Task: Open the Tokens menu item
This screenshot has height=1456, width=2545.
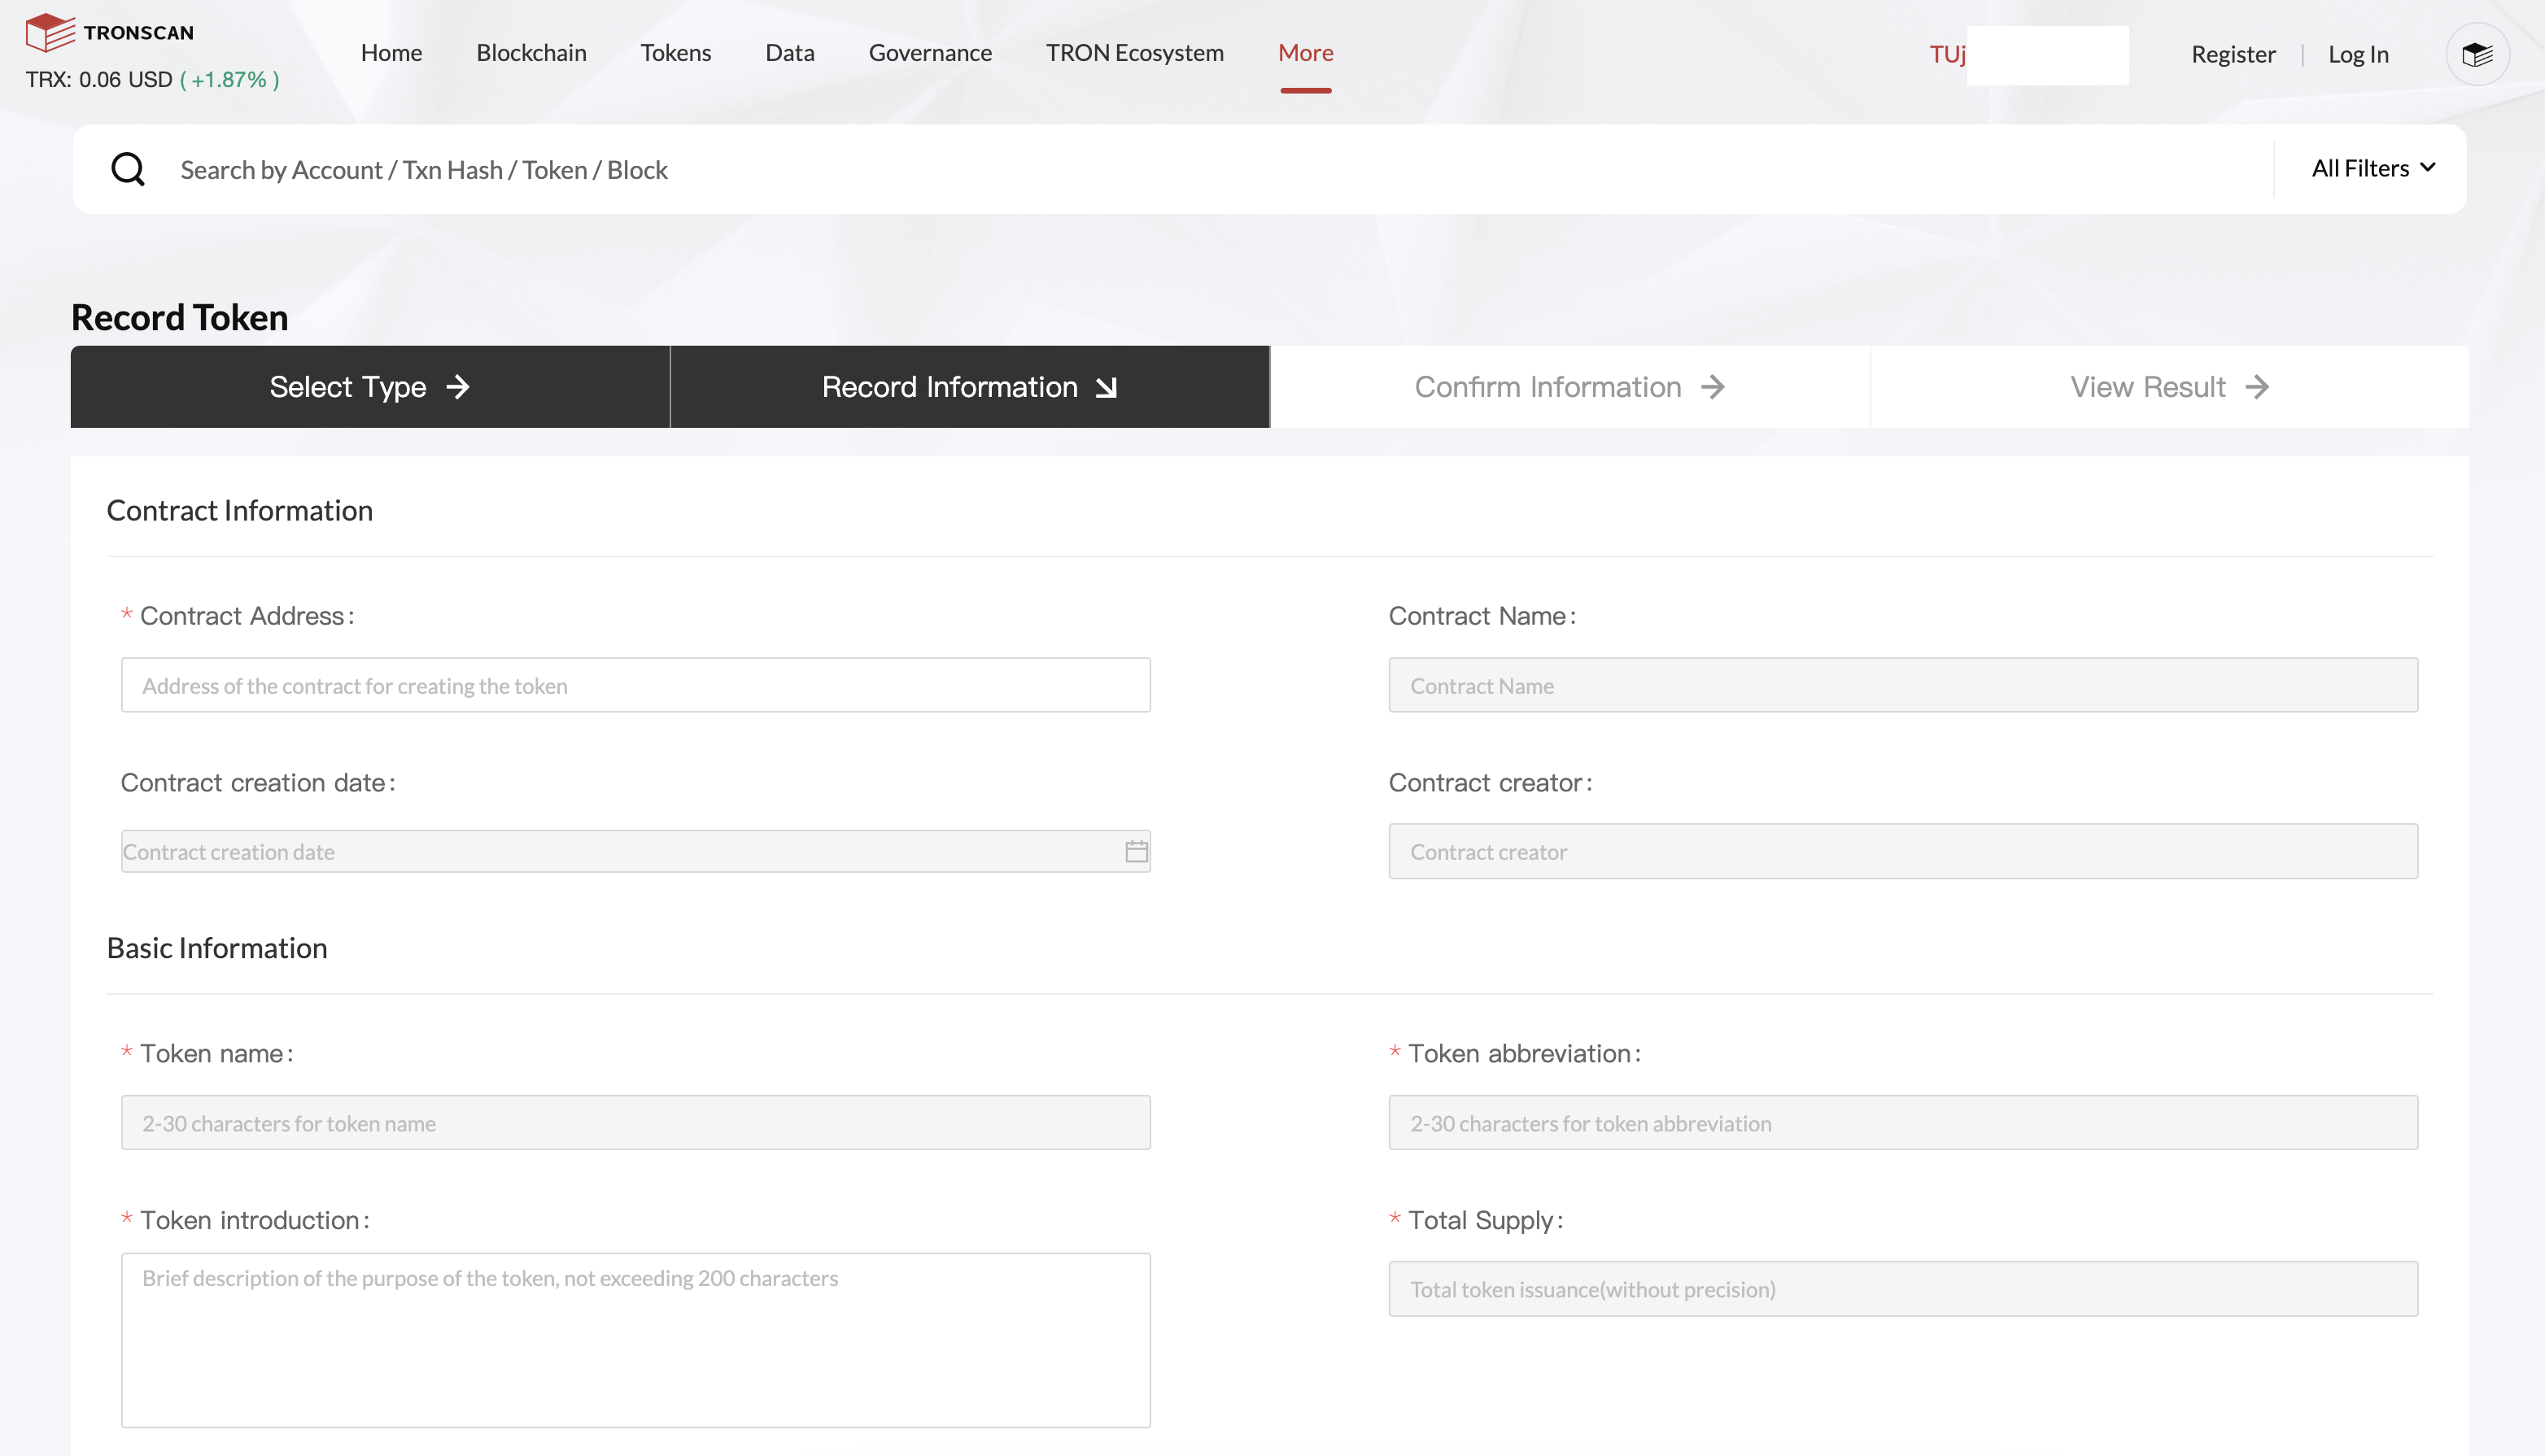Action: [x=676, y=50]
